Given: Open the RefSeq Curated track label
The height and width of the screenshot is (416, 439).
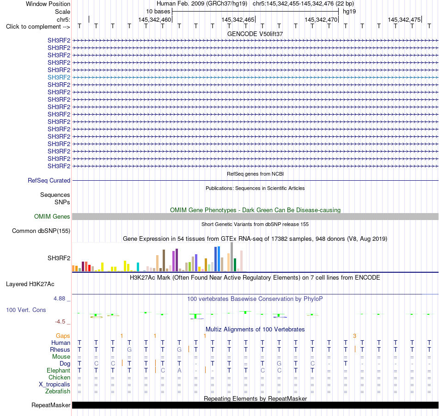Looking at the screenshot, I should (49, 180).
